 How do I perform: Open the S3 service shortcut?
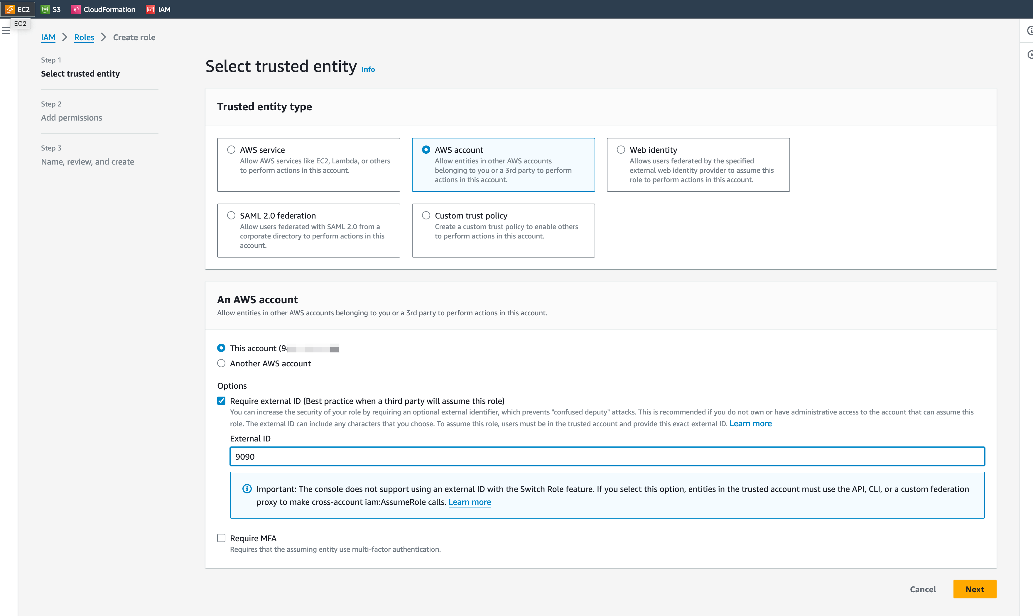click(51, 9)
